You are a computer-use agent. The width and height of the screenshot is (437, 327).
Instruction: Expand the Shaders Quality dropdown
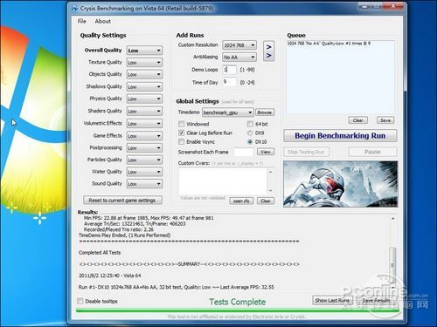coord(144,111)
